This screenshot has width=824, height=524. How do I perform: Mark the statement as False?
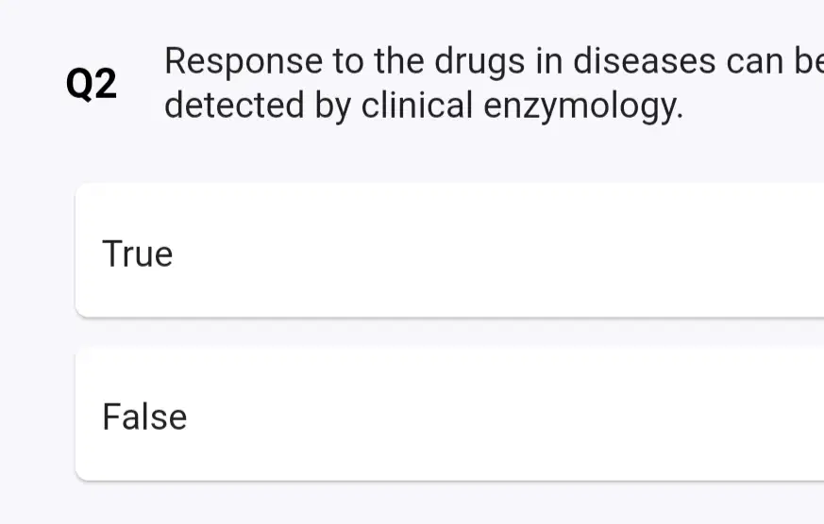click(x=449, y=414)
